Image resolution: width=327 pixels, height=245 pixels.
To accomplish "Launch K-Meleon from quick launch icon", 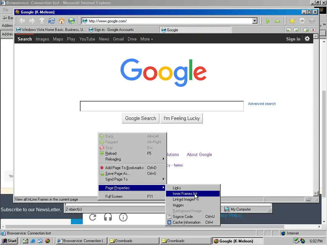I will [48, 241].
